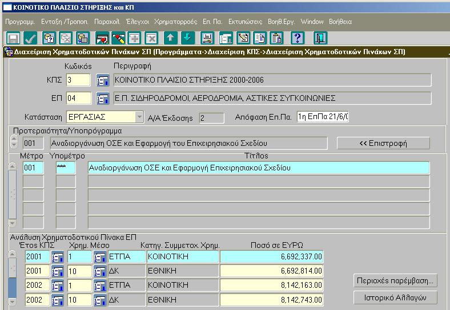This screenshot has height=310, width=450.
Task: Click the Περιοχές παρέμβαση... button
Action: (x=395, y=280)
